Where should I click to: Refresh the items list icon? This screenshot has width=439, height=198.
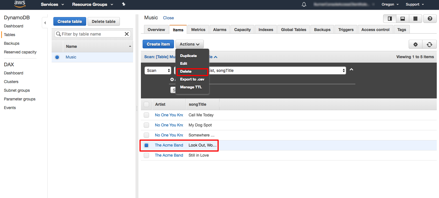click(x=429, y=44)
